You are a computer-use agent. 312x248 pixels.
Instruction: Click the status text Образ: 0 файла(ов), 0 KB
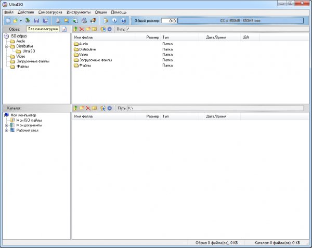point(216,243)
